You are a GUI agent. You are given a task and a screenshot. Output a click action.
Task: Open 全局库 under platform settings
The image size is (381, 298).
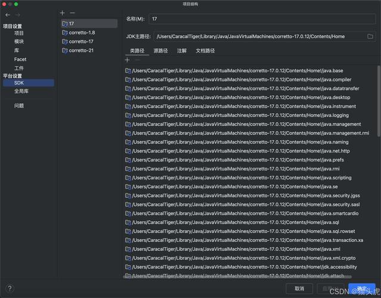(21, 91)
